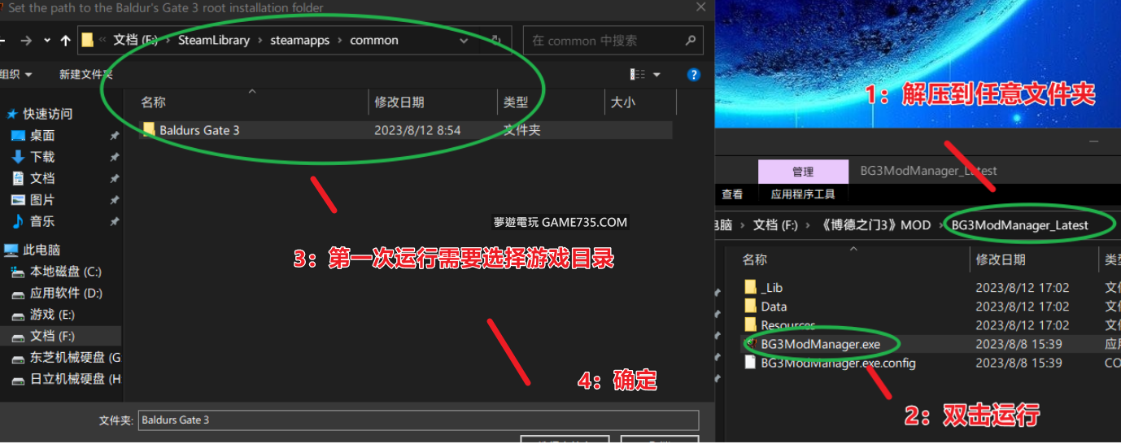Open the view options dropdown arrow
The width and height of the screenshot is (1121, 444).
(656, 75)
